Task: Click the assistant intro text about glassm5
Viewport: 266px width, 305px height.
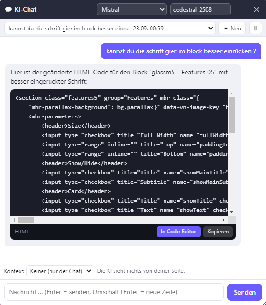Action: pyautogui.click(x=119, y=77)
